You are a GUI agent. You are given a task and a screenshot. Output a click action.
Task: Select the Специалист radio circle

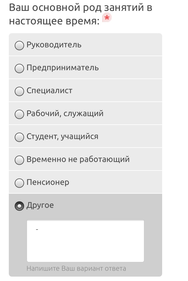pos(19,91)
